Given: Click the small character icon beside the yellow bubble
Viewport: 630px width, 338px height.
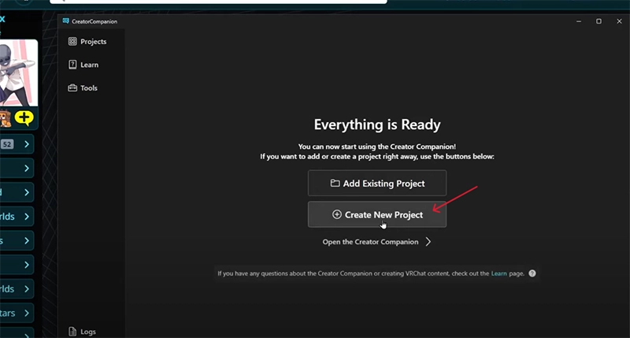Looking at the screenshot, I should tap(6, 118).
